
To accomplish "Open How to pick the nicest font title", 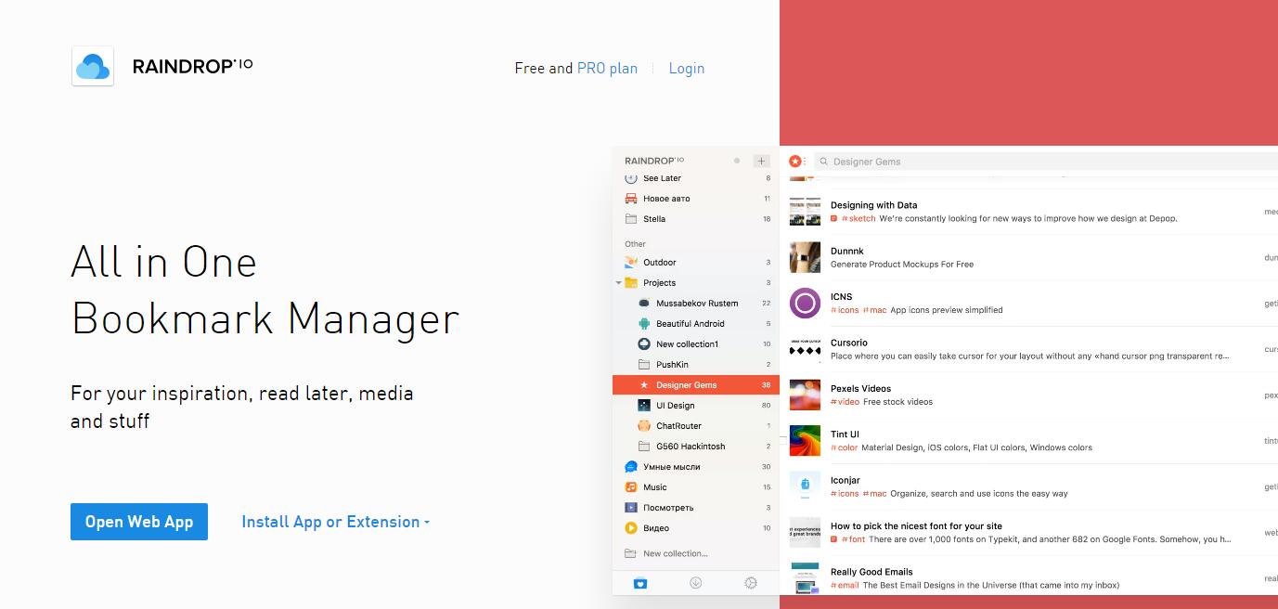I will [916, 525].
